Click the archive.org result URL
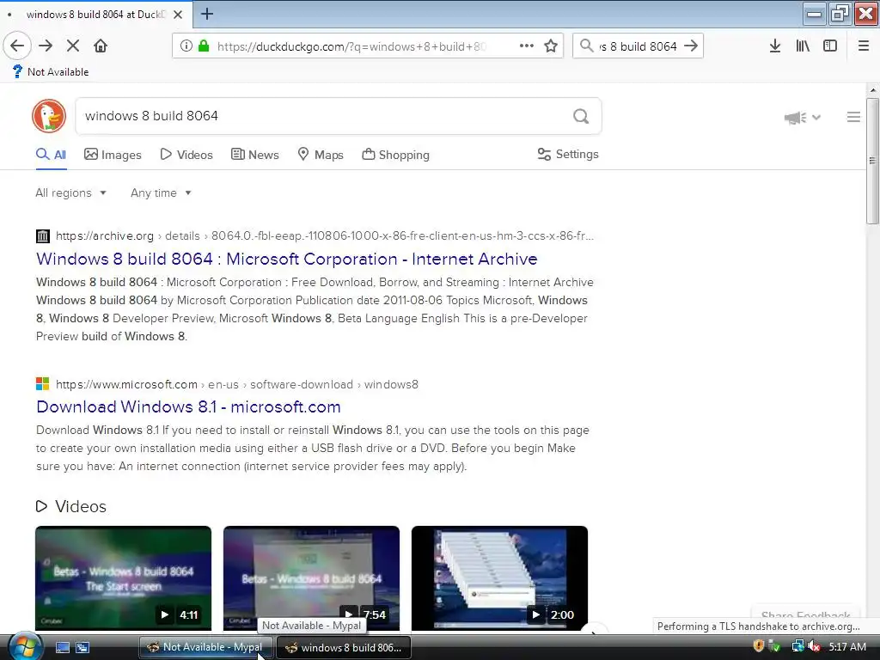The width and height of the screenshot is (880, 660). pyautogui.click(x=324, y=236)
